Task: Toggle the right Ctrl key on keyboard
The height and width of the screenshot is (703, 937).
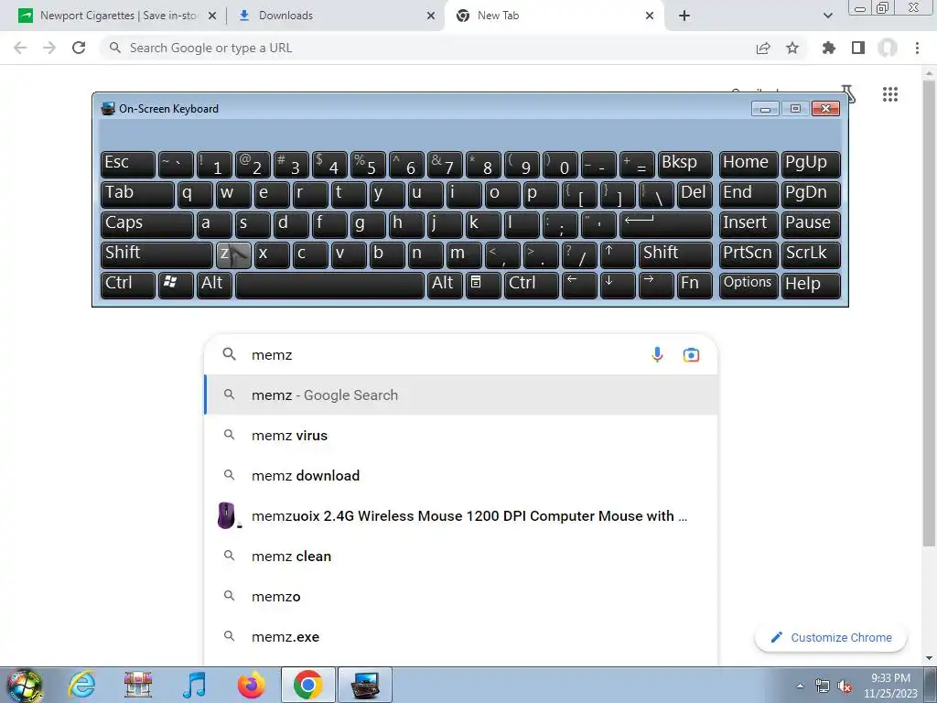Action: 532,285
